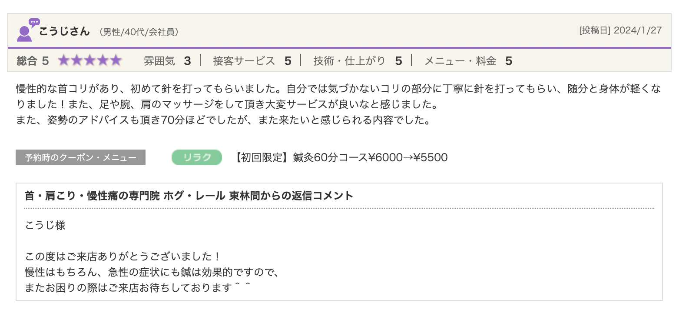Screen dimensions: 689x320
Task: Click the purple reviewer avatar icon
Action: tap(24, 34)
